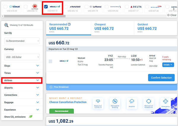Click the YYZ departure time 23:05
This screenshot has height=126, width=178.
[109, 60]
